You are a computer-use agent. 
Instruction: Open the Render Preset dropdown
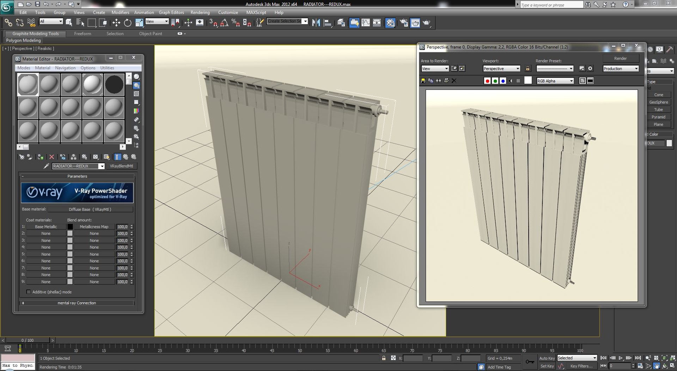555,69
